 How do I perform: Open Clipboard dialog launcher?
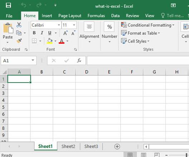[x=26, y=49]
